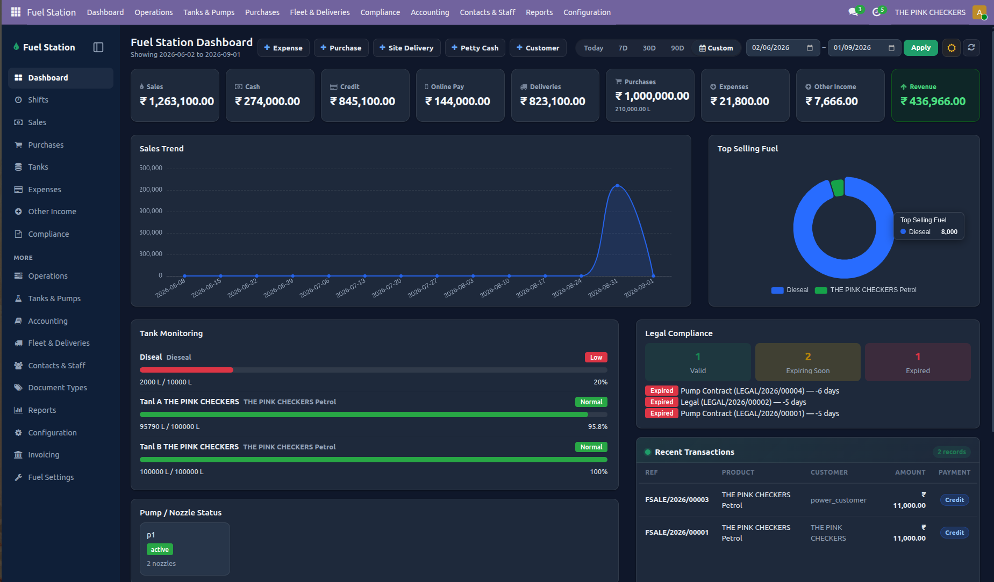This screenshot has width=994, height=582.
Task: Select the Dashboard sidebar item
Action: 61,78
